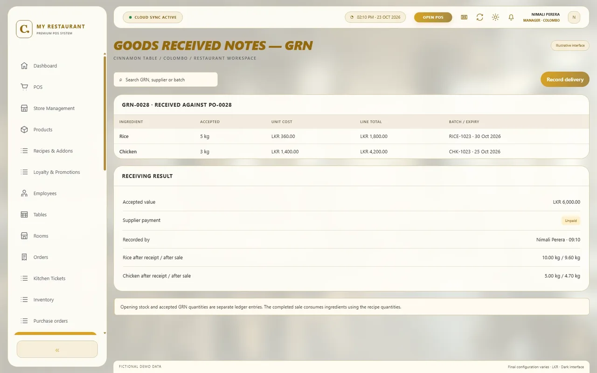Click the My Restaurant logo icon
Viewport: 597px width, 373px height.
24,29
